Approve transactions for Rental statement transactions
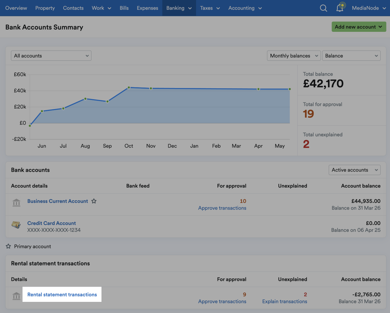Screen dimensions: 390x313 coord(222,301)
